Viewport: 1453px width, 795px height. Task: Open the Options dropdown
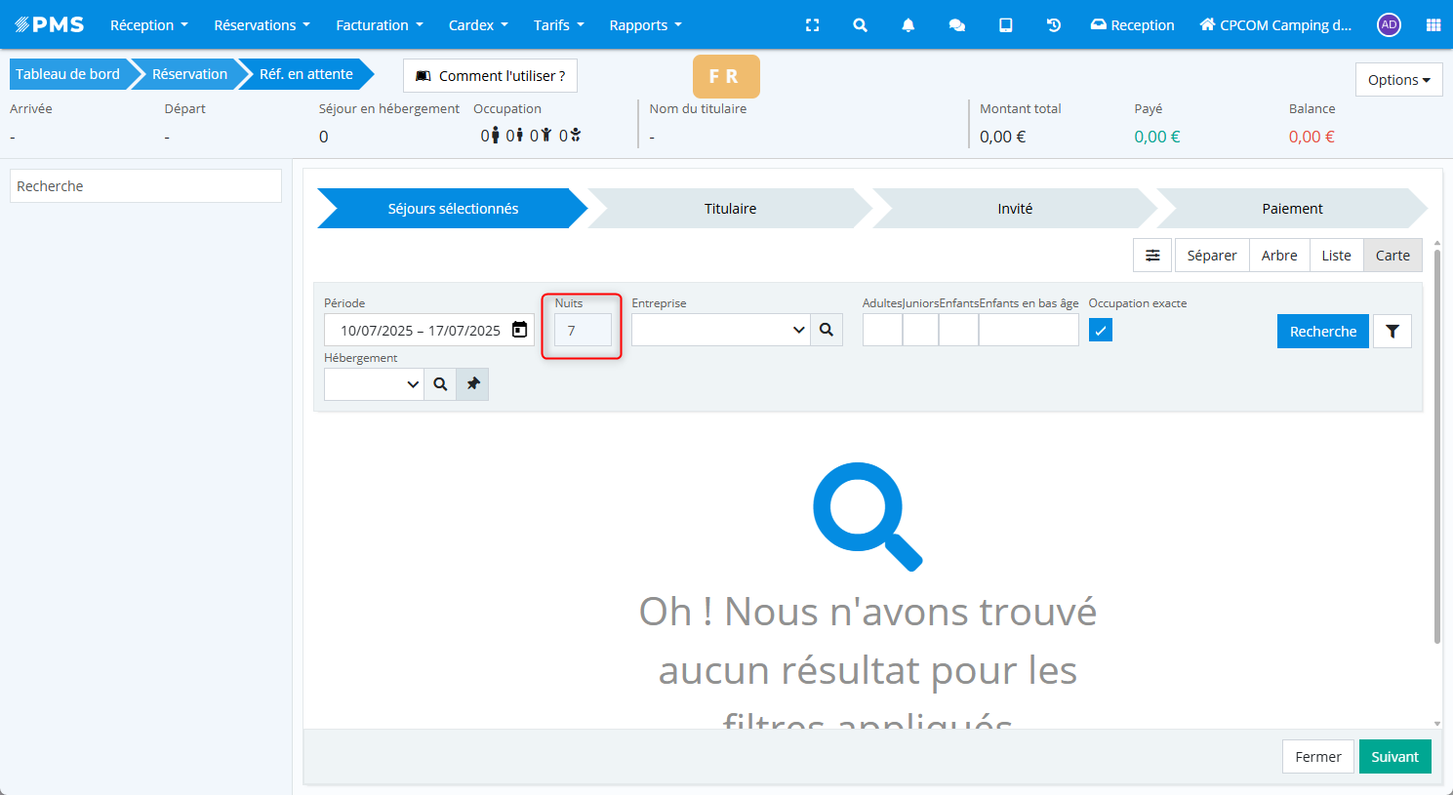click(x=1398, y=80)
